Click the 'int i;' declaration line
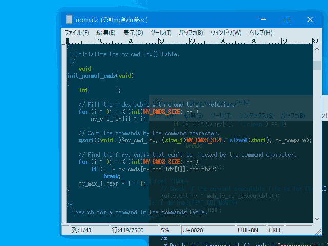This screenshot has height=246, width=328. point(100,90)
